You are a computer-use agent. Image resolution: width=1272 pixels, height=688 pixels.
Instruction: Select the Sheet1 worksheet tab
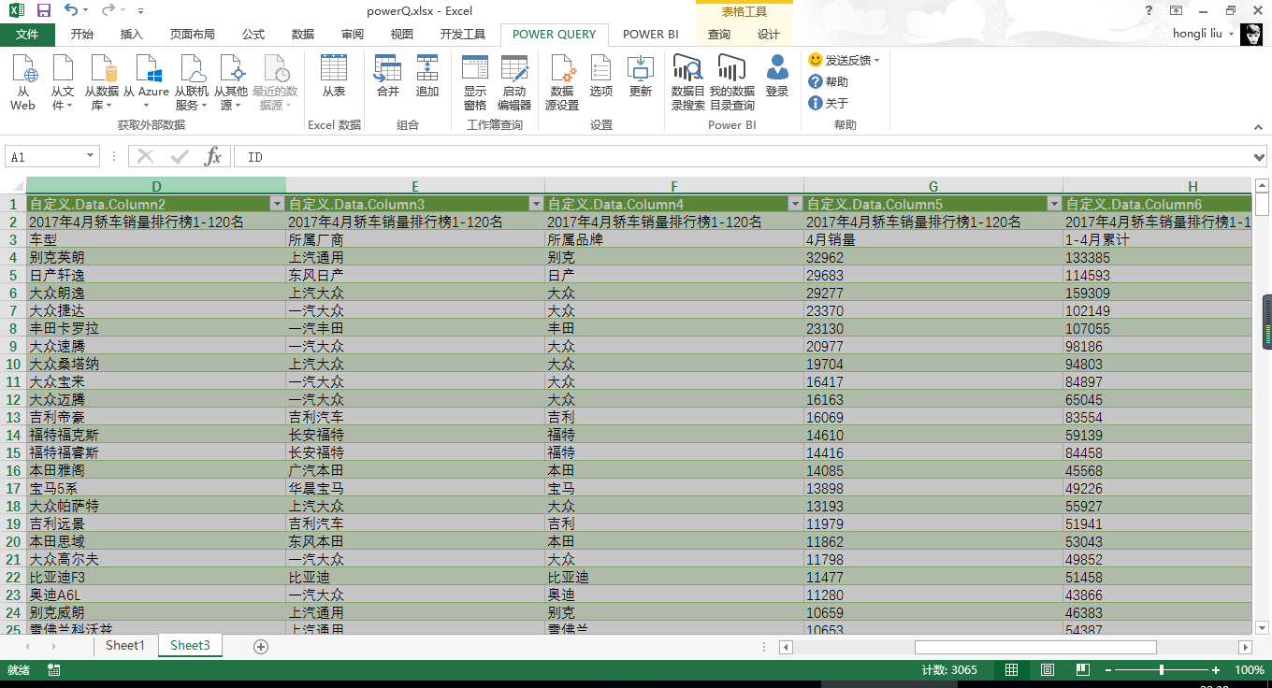pyautogui.click(x=125, y=646)
